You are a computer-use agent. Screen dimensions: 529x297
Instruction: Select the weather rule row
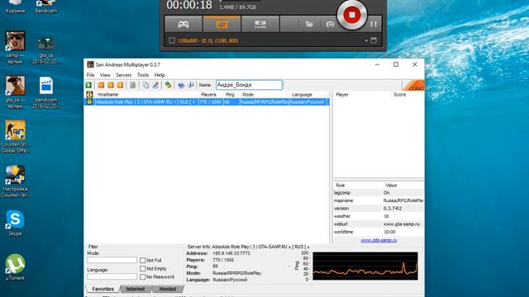(379, 216)
